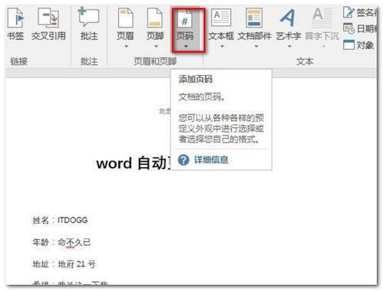The height and width of the screenshot is (291, 383).
Task: Open the Quick Parts (文档部件) icon
Action: 254,18
